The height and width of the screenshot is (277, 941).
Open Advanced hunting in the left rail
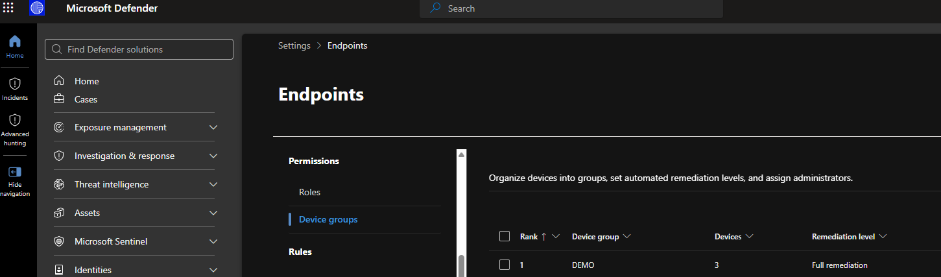15,130
